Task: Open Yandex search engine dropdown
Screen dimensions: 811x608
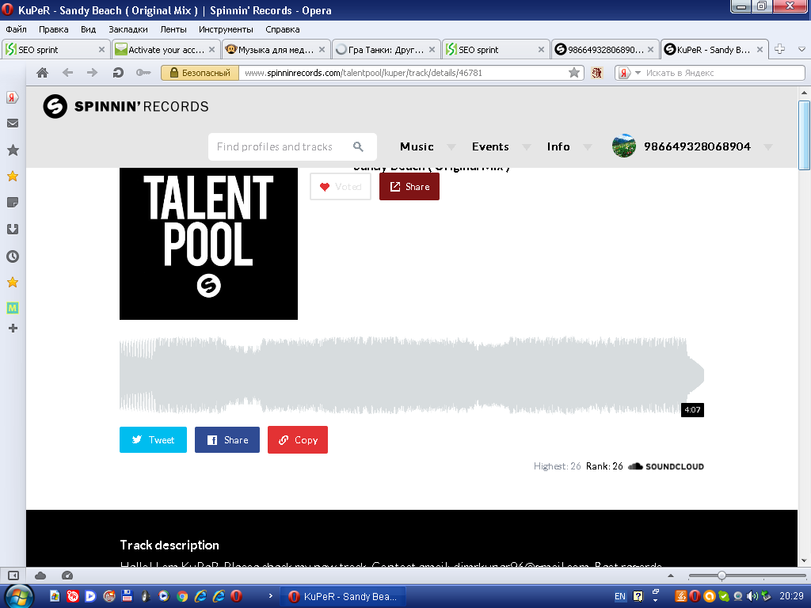Action: coord(638,73)
